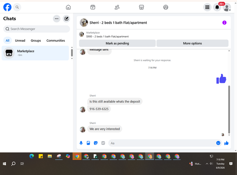Click Sherri's avatar beside 'We are very interested'
Screen dimensions: 237x175
(x=82, y=129)
